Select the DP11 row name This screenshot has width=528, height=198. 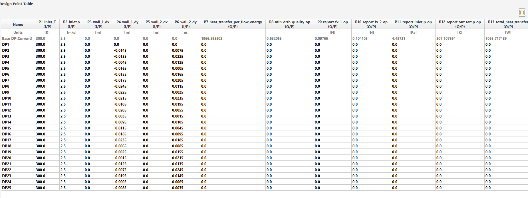7,104
